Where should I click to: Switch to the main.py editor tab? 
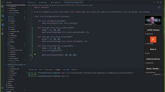pos(43,2)
